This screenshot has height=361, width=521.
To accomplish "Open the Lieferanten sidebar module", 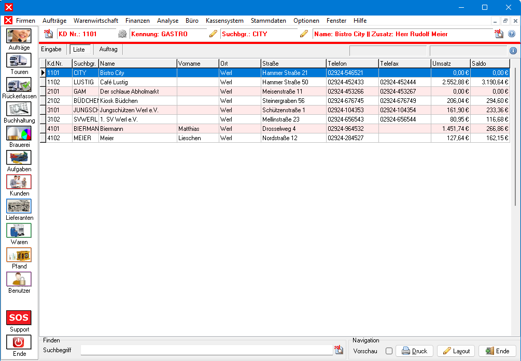I will pyautogui.click(x=19, y=206).
